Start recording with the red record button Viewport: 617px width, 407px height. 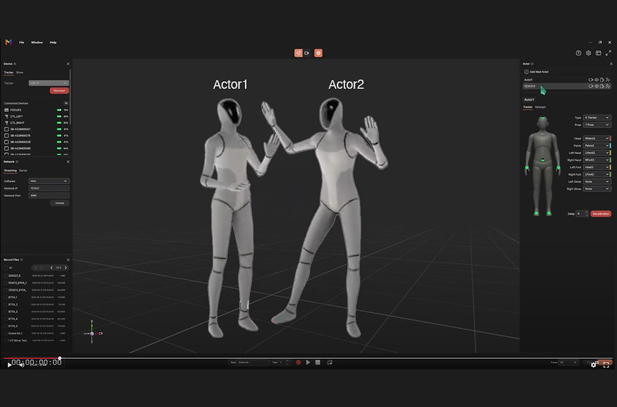(x=298, y=362)
